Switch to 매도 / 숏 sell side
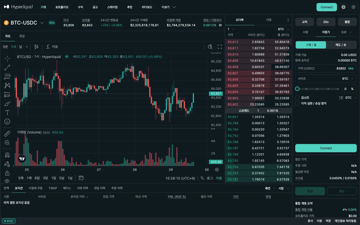This screenshot has width=360, height=225. click(x=341, y=45)
